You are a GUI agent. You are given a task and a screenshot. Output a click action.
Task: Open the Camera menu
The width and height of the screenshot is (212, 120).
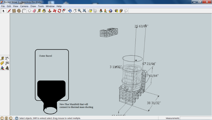click(24, 6)
